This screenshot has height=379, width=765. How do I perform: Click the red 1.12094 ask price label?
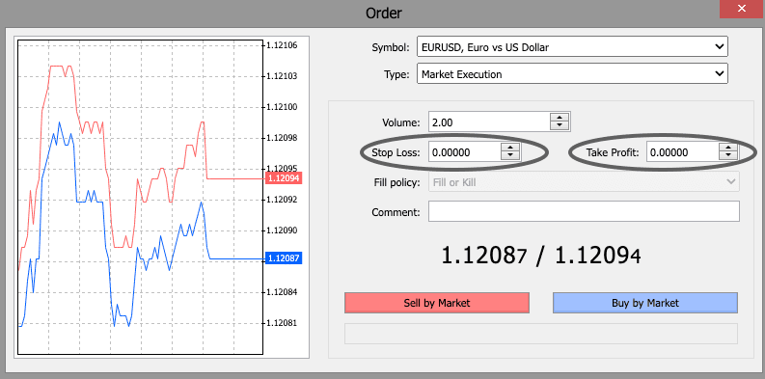tap(284, 178)
